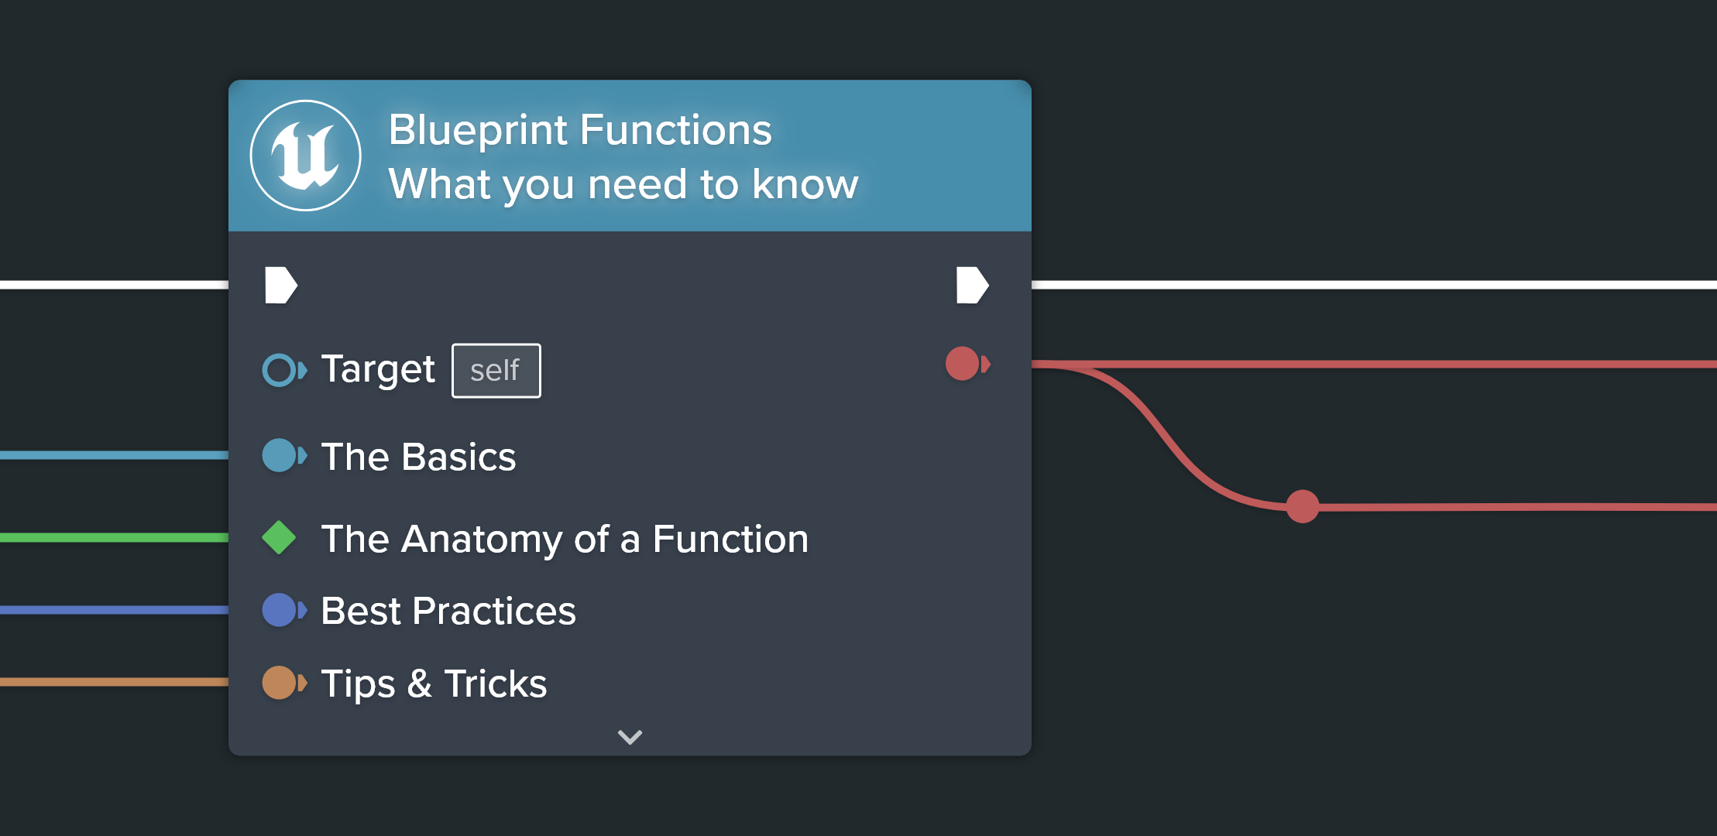
Task: Click The Basics blue input pin
Action: coord(284,455)
